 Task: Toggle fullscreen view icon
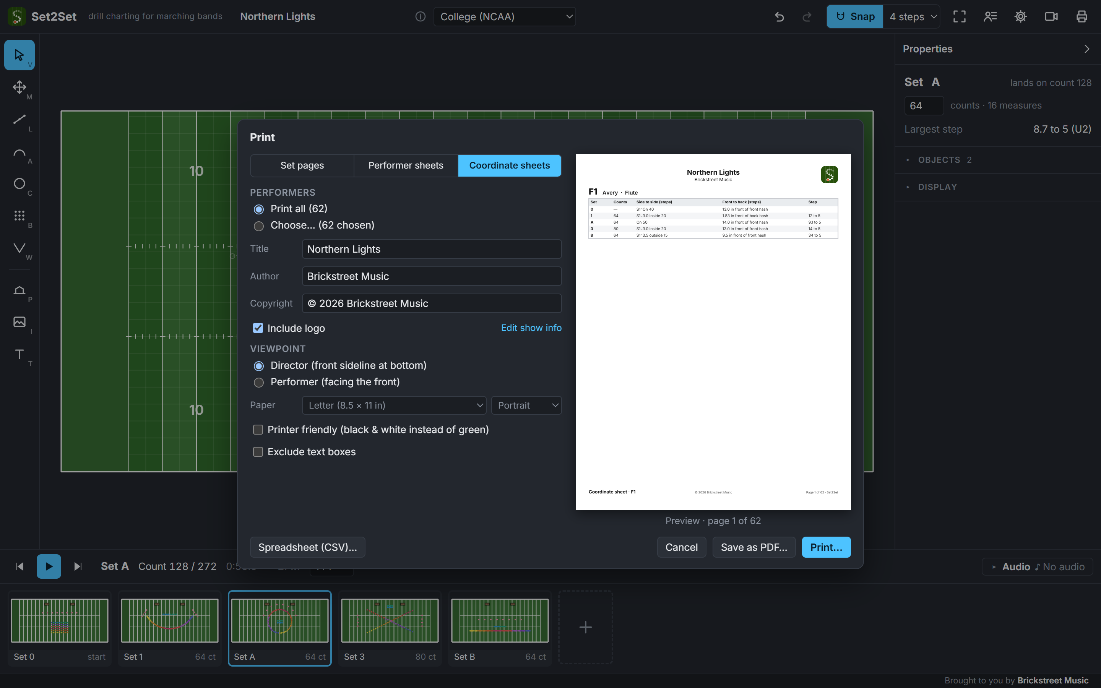pos(960,17)
